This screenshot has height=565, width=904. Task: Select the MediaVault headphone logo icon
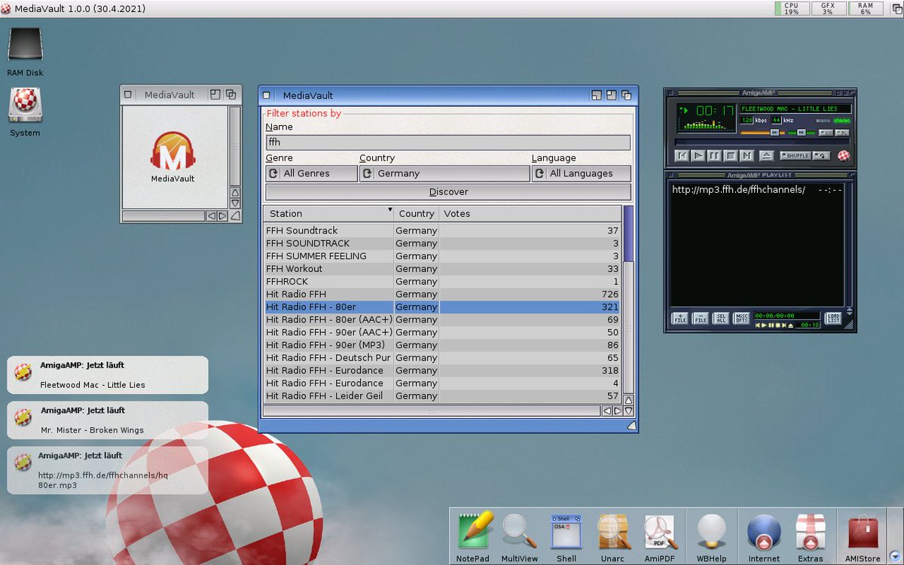173,157
